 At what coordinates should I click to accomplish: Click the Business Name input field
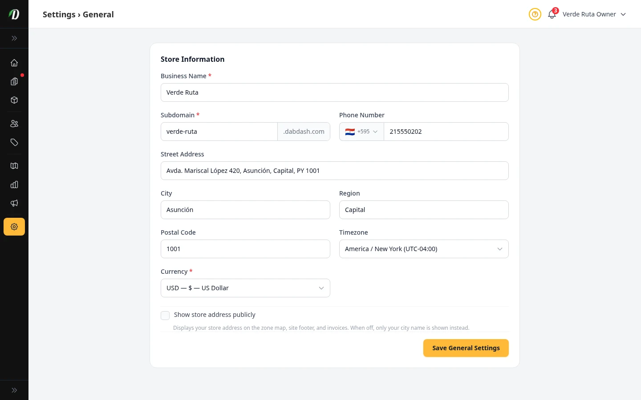click(334, 92)
